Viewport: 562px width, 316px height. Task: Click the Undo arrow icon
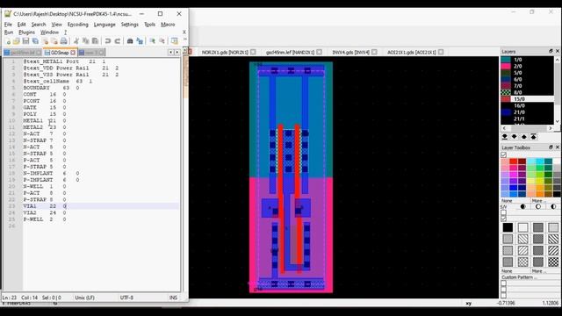(x=107, y=41)
